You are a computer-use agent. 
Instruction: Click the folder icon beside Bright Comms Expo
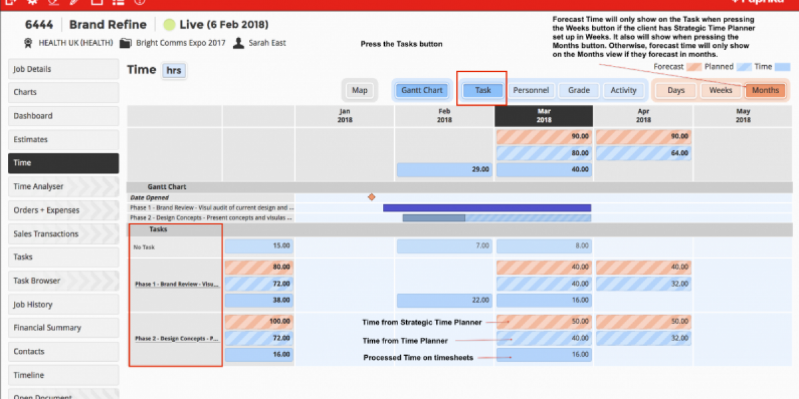pos(125,43)
